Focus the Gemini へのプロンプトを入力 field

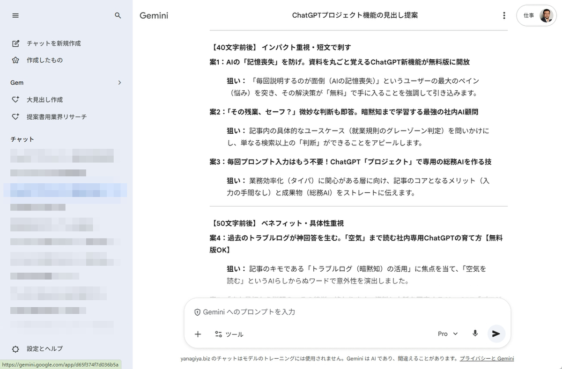[x=328, y=312]
